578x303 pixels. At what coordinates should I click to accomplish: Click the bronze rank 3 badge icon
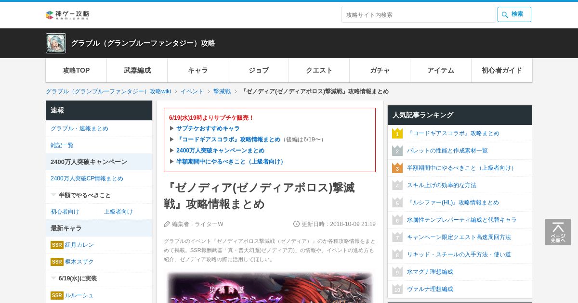pyautogui.click(x=397, y=168)
